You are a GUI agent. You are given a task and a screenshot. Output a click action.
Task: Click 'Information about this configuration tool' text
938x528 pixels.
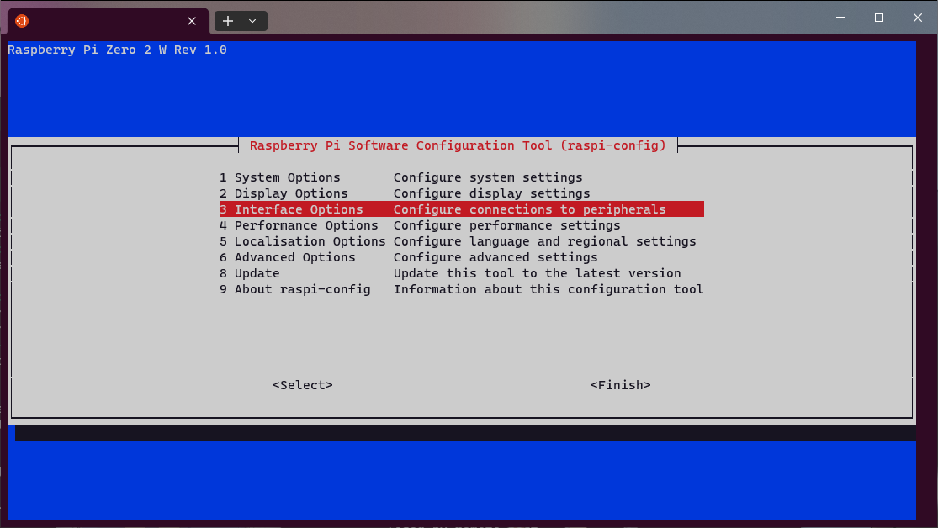(548, 289)
